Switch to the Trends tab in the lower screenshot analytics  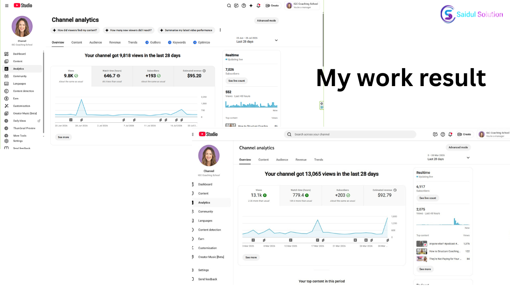319,160
